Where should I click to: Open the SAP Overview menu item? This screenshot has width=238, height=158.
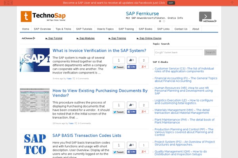(x=42, y=29)
